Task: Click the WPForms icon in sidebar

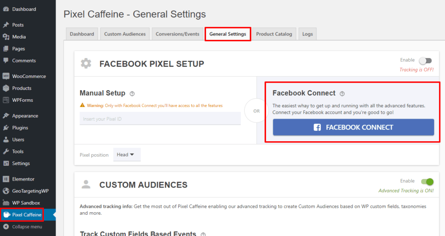Action: coord(6,100)
